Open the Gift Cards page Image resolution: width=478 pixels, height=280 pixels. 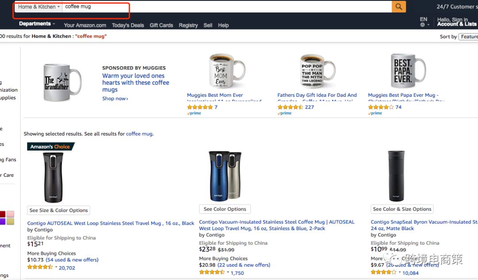161,25
